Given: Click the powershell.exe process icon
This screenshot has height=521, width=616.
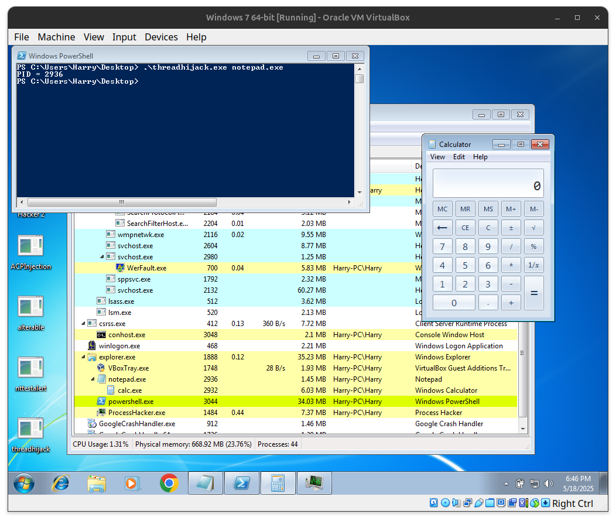Looking at the screenshot, I should (101, 401).
